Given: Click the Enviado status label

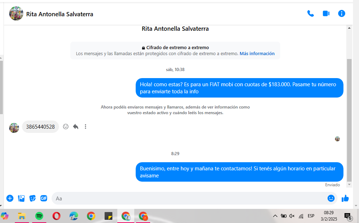Looking at the screenshot, I should [x=332, y=185].
